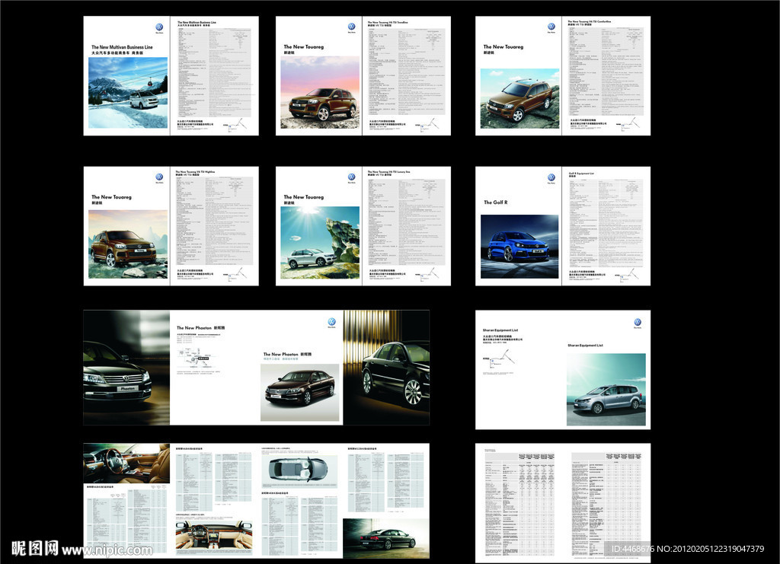780x564 pixels.
Task: Click 'The New Touareg' title above white Touareg
Action: coord(303,197)
